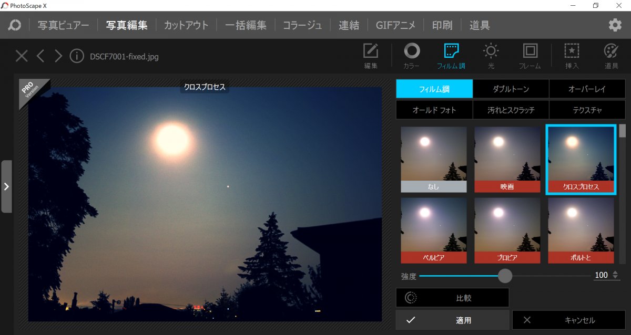Show image info icon

[x=77, y=56]
